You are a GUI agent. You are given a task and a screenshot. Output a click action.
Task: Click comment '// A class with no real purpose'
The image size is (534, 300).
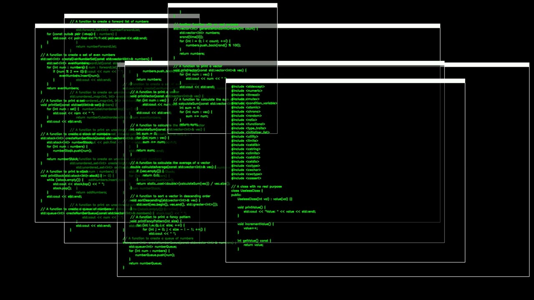point(257,187)
